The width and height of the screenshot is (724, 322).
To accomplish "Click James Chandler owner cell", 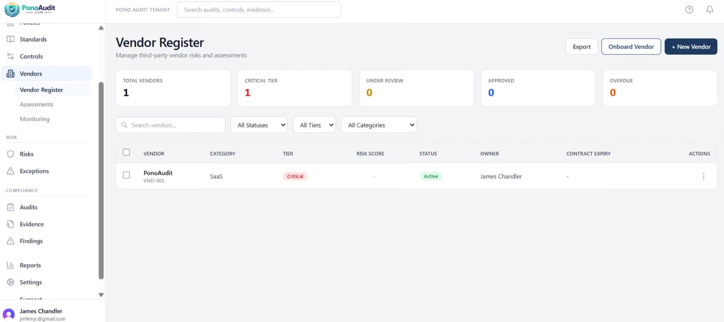I will pyautogui.click(x=501, y=176).
